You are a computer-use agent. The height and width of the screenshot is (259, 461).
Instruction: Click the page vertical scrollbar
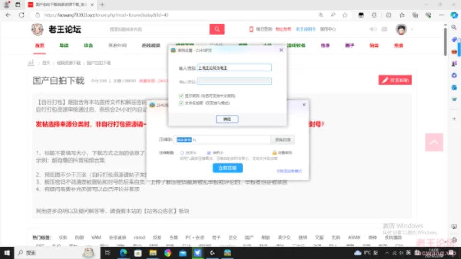pos(445,41)
